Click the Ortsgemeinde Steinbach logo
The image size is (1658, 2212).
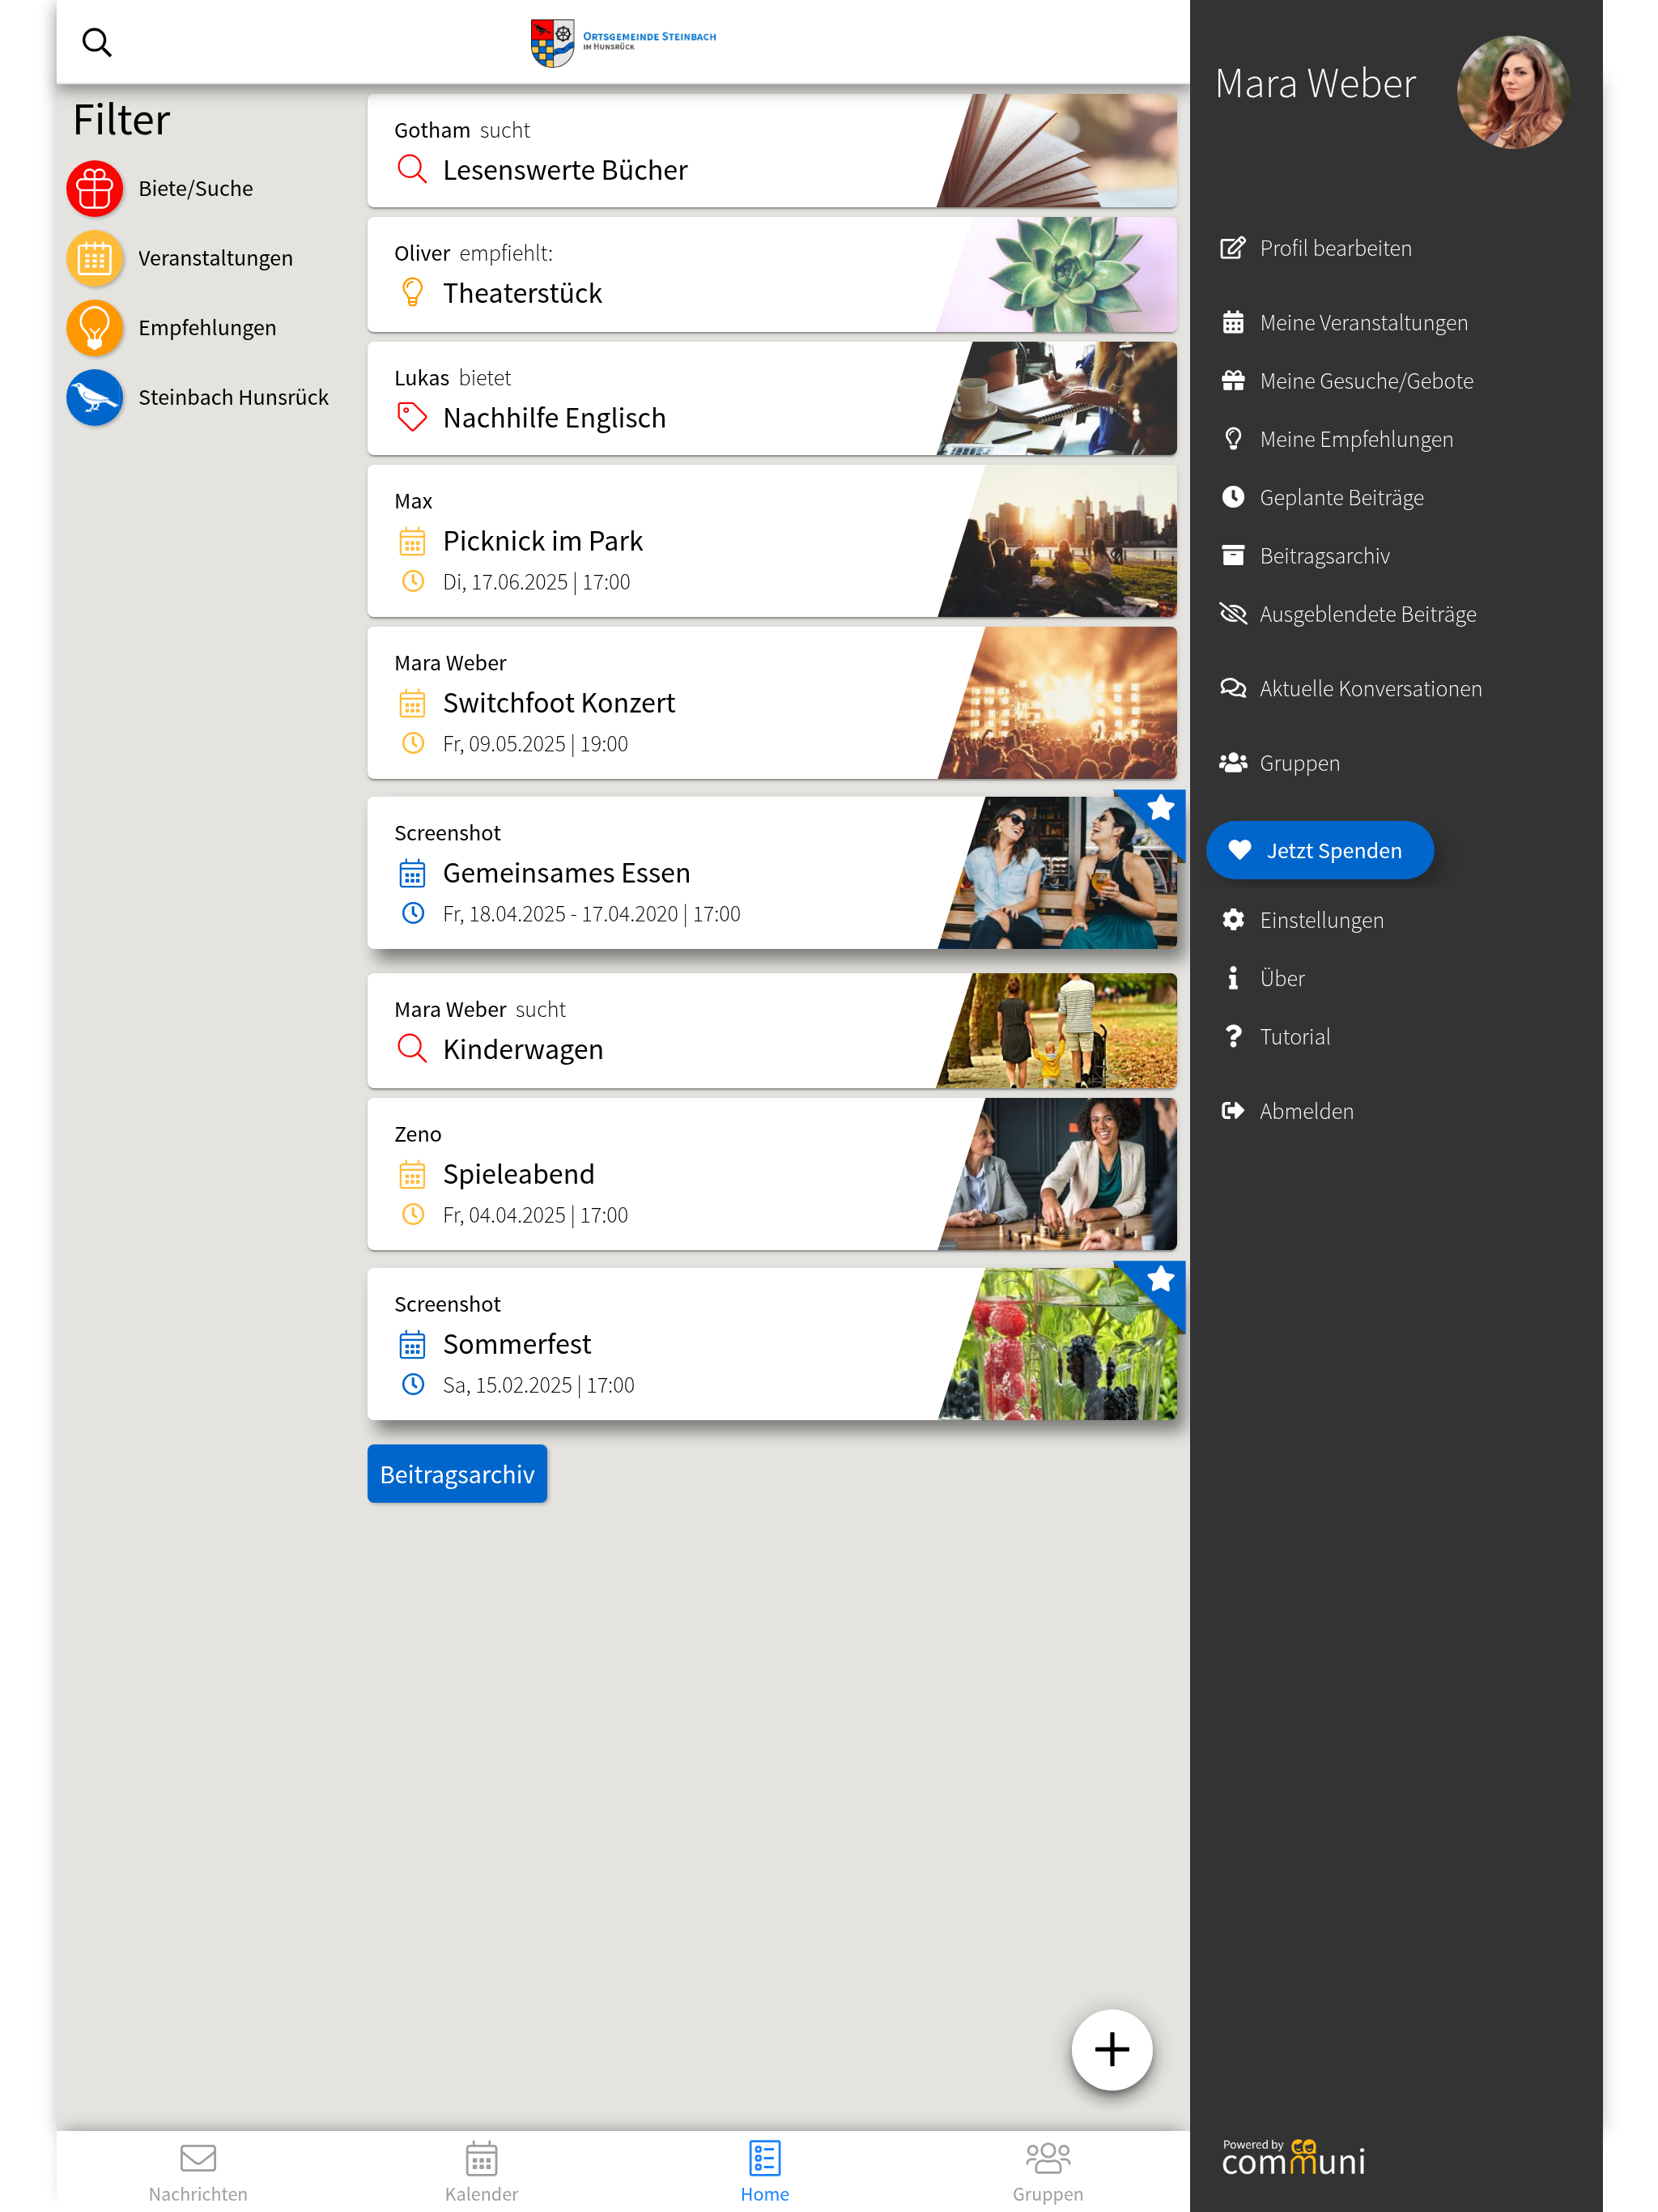tap(623, 43)
